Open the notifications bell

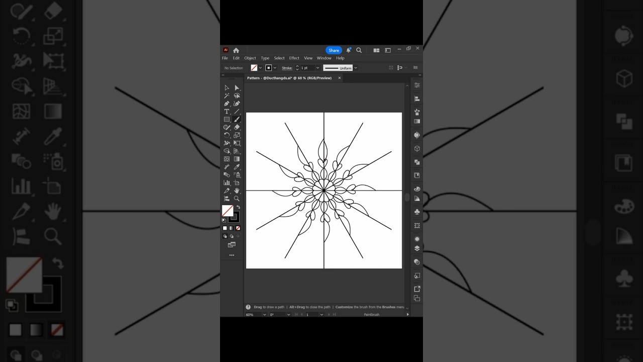348,50
